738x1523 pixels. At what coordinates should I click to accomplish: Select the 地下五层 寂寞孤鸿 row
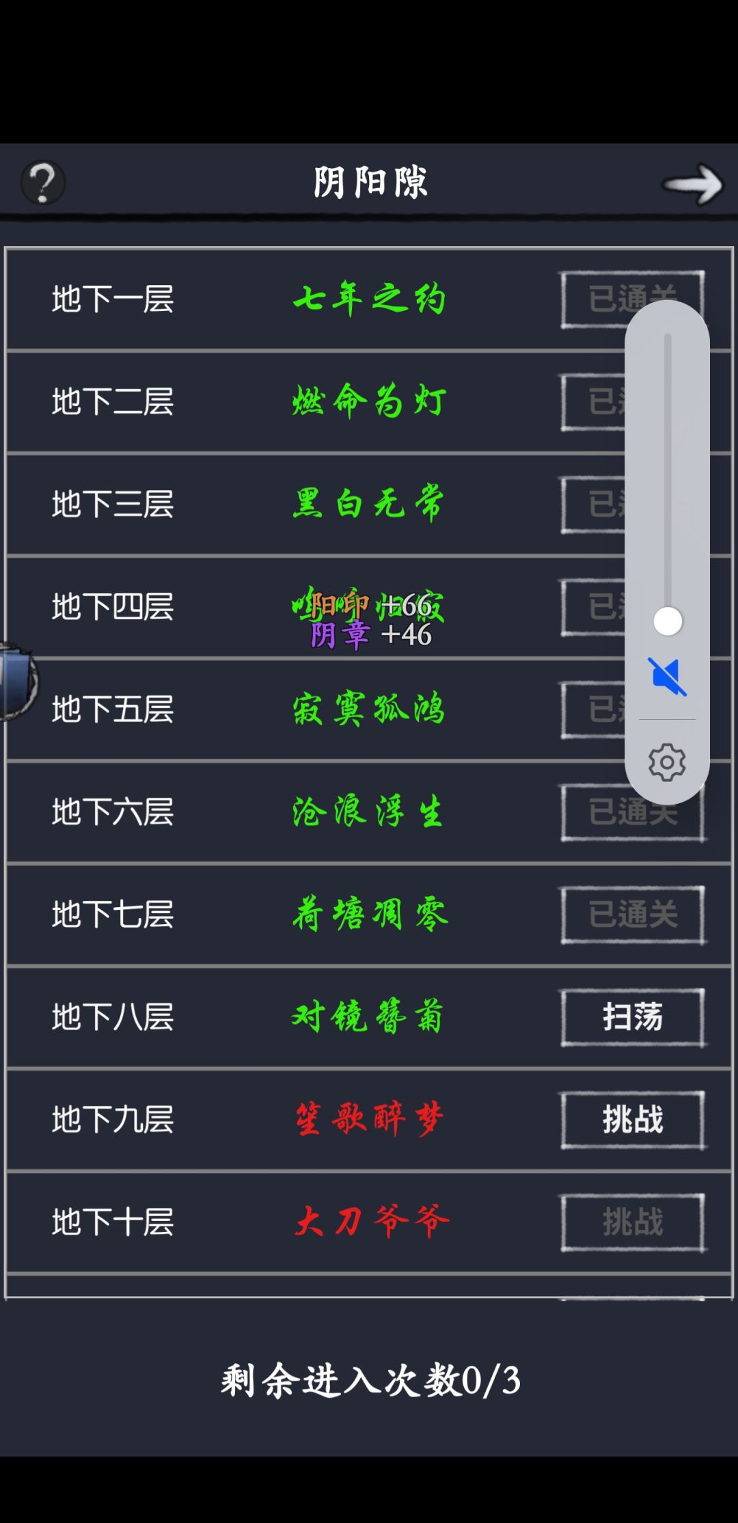369,710
